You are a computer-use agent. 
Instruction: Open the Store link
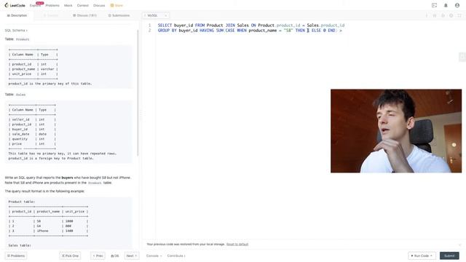click(116, 5)
